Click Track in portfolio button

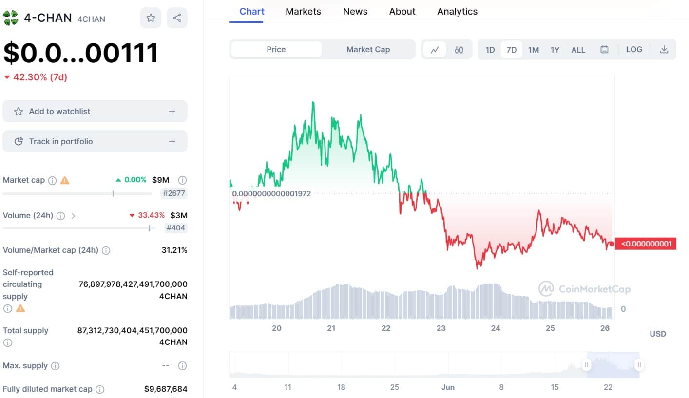(95, 141)
